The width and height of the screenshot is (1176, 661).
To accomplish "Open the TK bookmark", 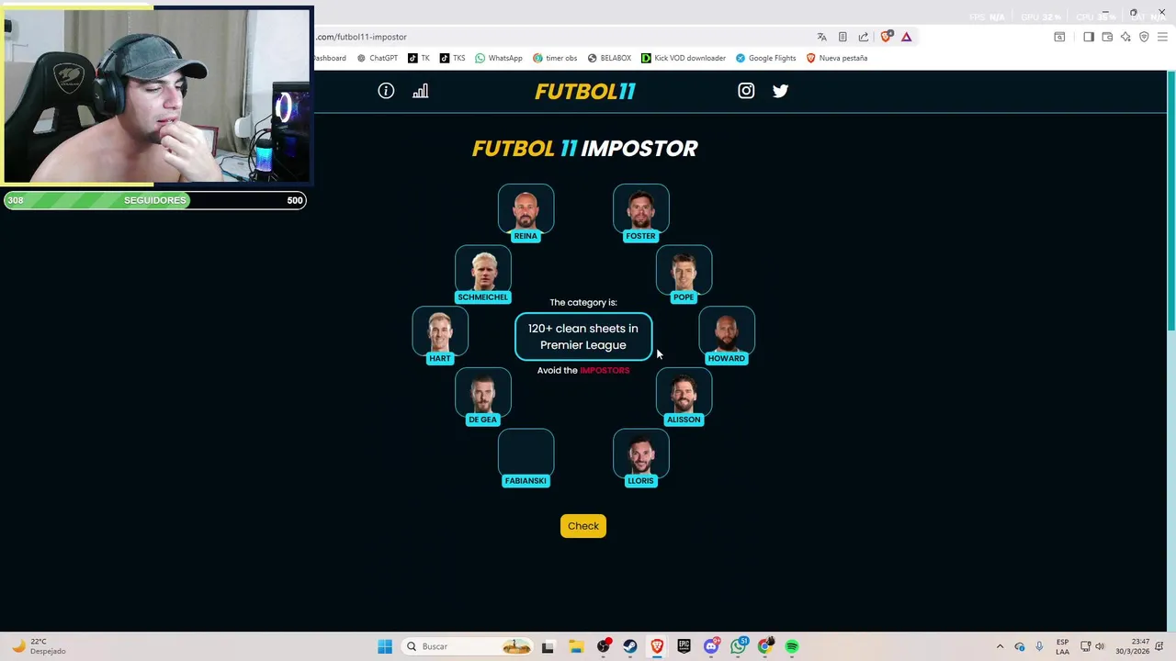I will pyautogui.click(x=419, y=58).
